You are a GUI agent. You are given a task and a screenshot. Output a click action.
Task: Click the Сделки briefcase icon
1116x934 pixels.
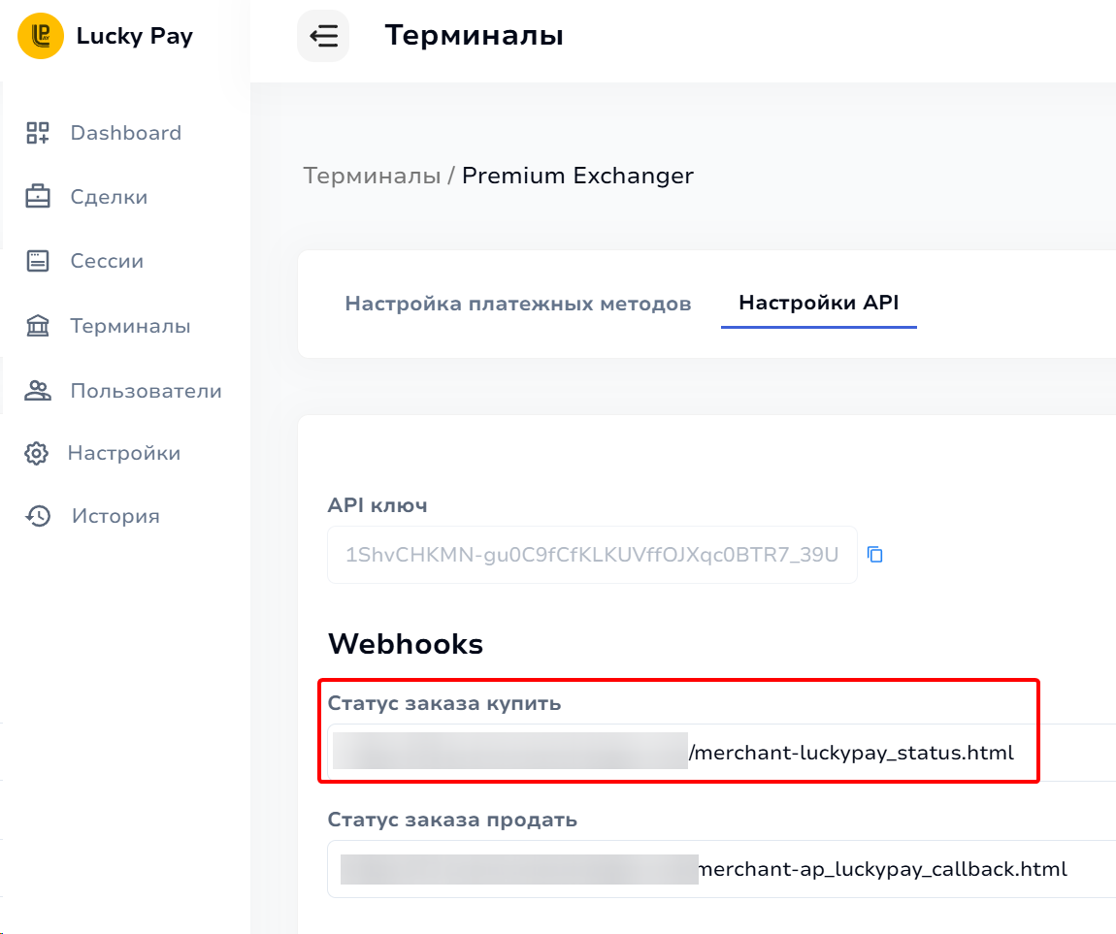pos(38,197)
